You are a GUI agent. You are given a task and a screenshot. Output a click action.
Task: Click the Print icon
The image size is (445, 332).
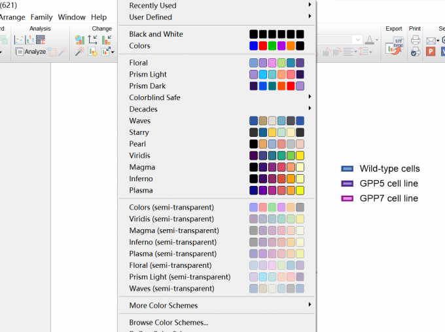pyautogui.click(x=415, y=40)
